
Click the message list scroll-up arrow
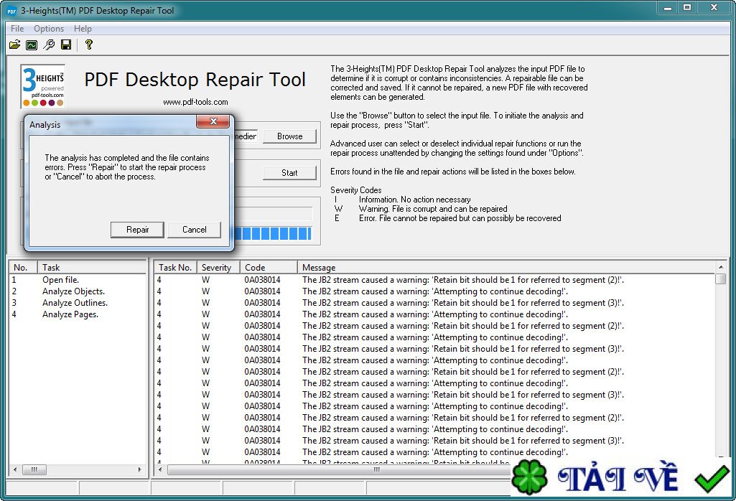pos(720,268)
